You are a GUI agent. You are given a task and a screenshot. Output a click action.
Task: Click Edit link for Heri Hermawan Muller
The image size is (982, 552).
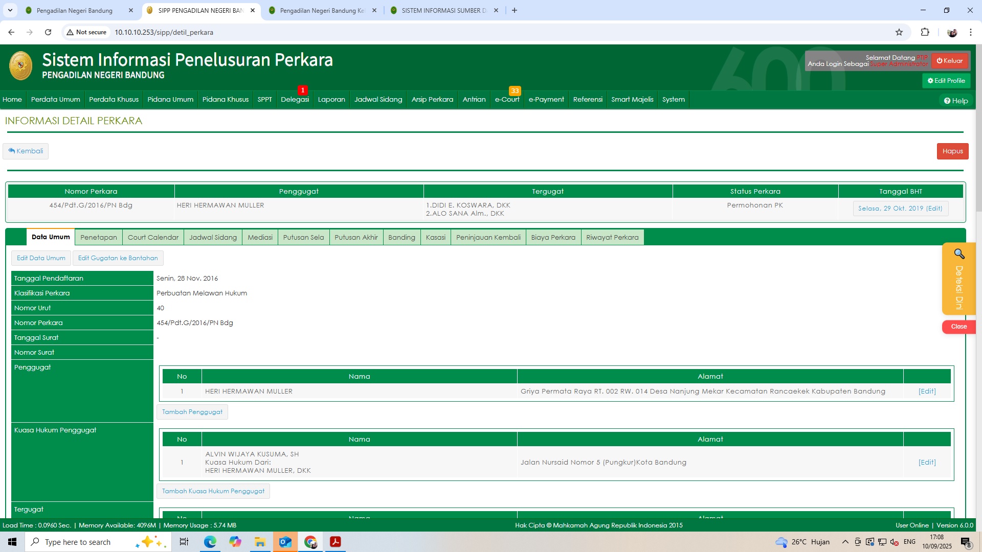point(927,392)
